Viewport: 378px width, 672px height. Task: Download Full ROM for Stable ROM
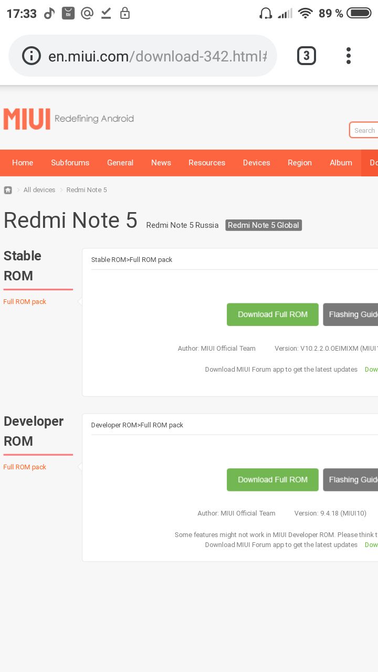coord(272,314)
